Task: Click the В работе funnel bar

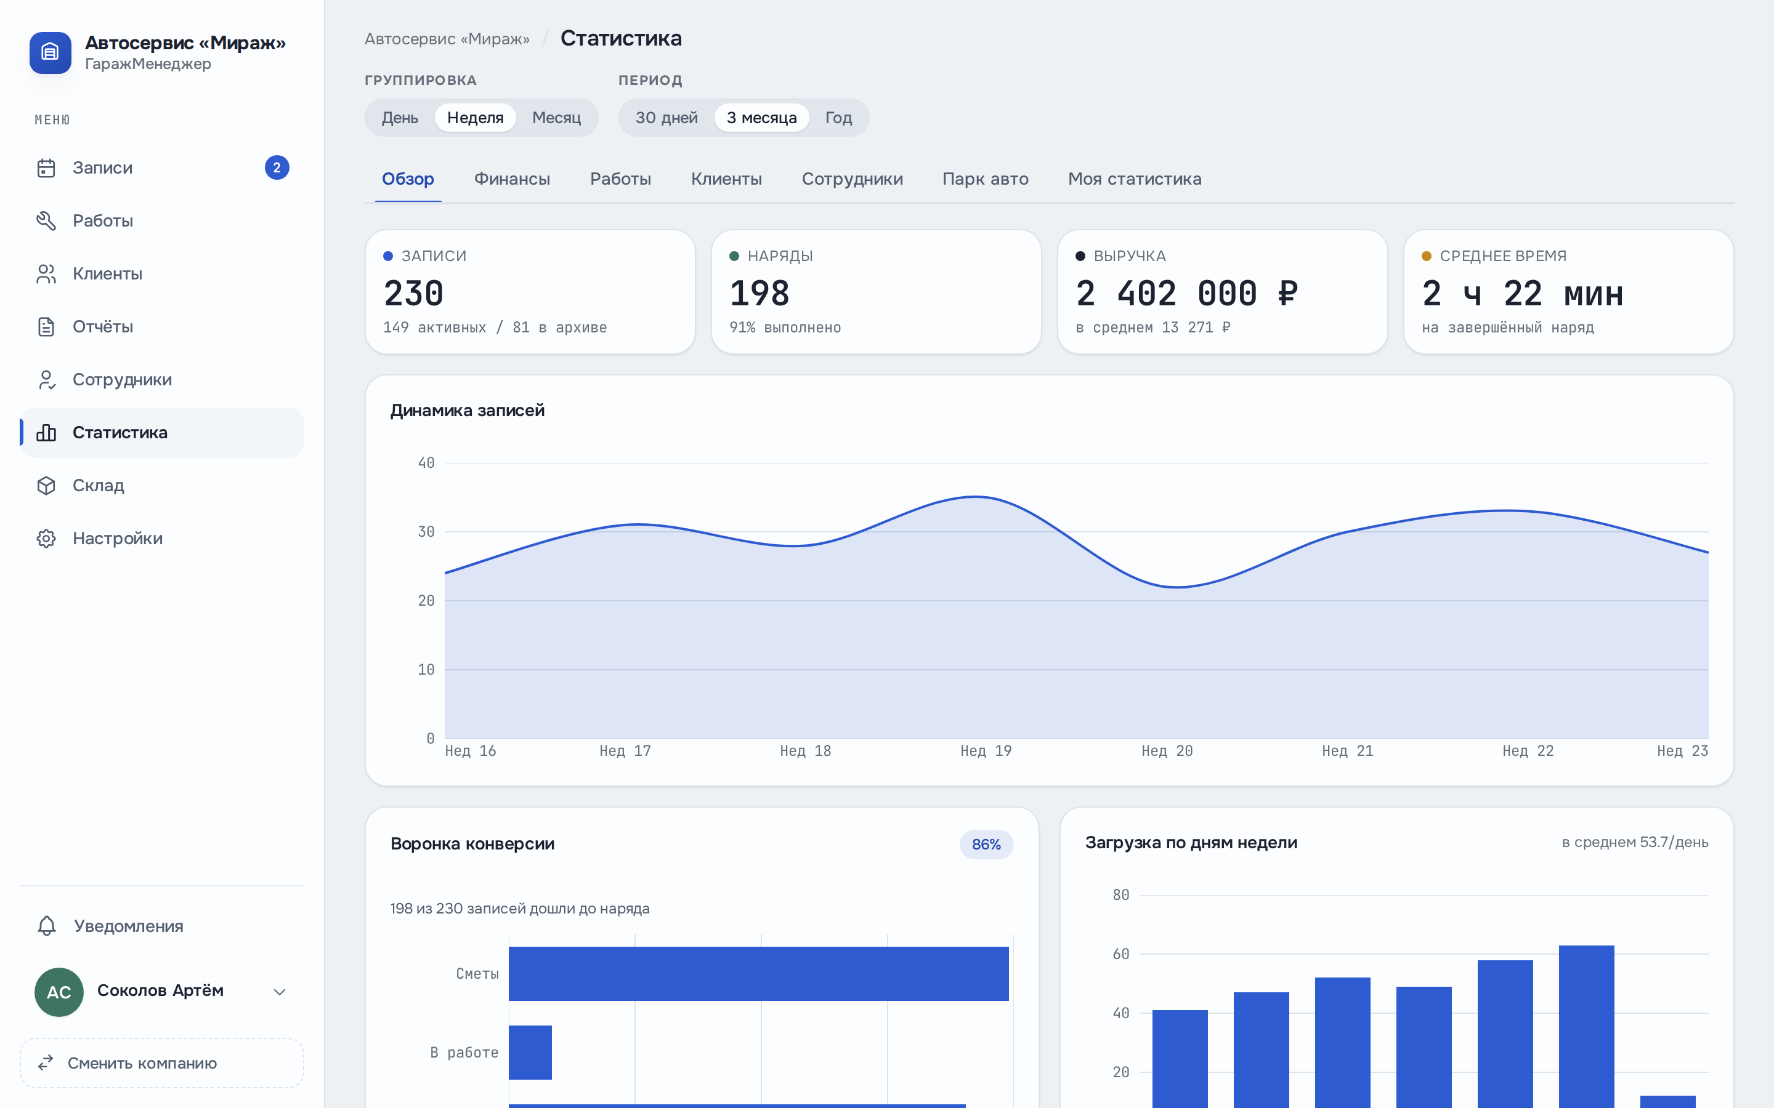Action: tap(530, 1051)
